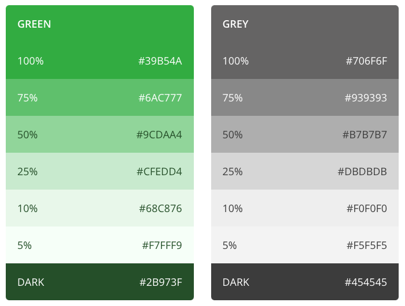The width and height of the screenshot is (405, 306).
Task: Pick the Green 50% swatch #9CDAA4
Action: (99, 135)
